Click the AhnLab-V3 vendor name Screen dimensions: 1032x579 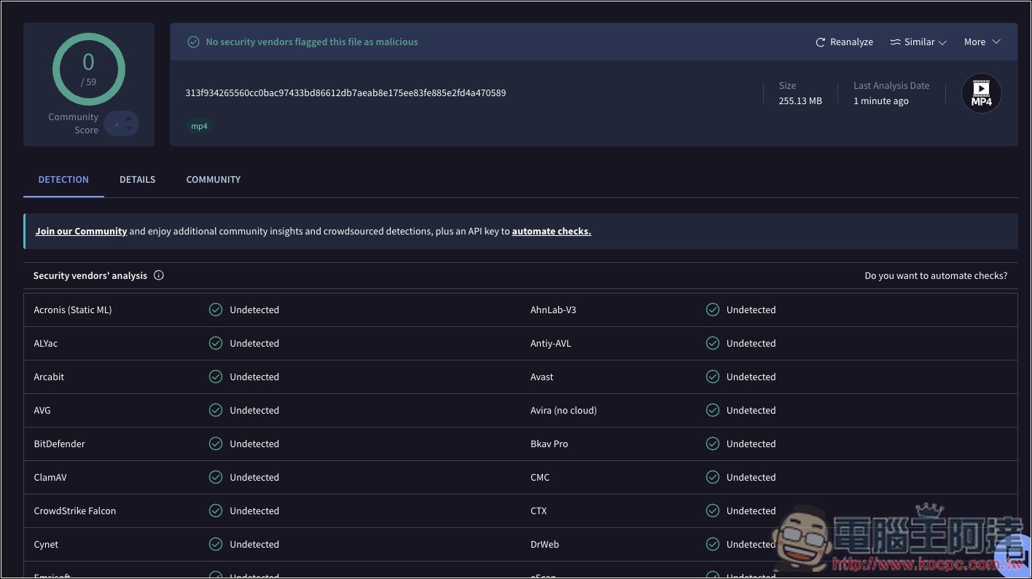point(553,310)
